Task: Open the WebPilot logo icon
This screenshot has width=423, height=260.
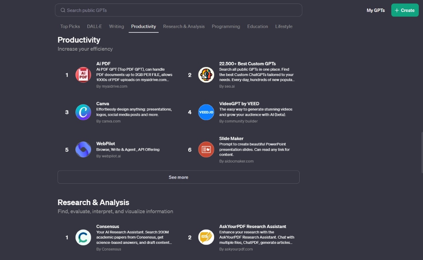Action: point(83,150)
